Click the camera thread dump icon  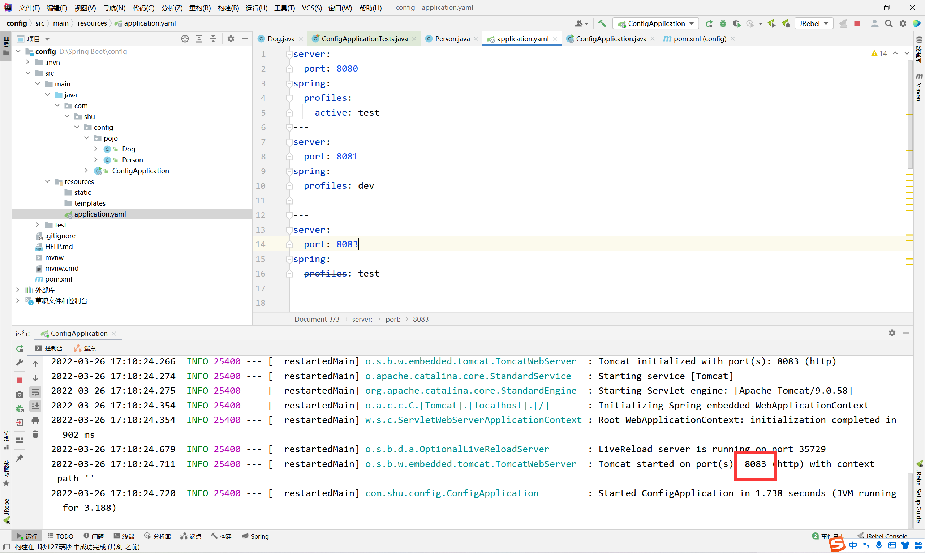(x=20, y=394)
